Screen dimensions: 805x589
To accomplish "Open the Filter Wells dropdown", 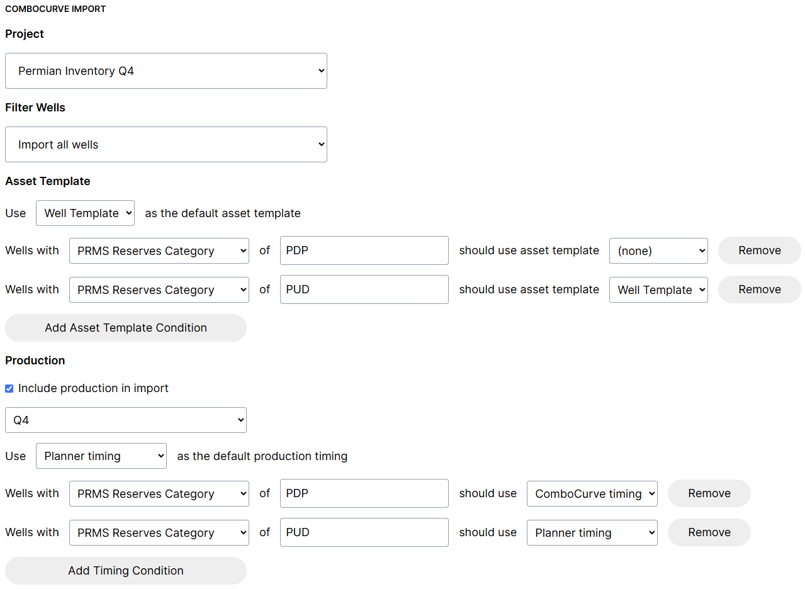I will (x=166, y=144).
